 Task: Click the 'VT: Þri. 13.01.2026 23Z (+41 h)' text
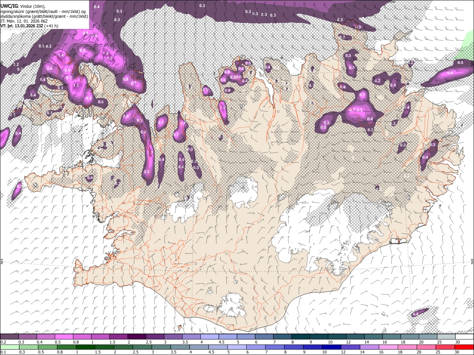pos(29,26)
